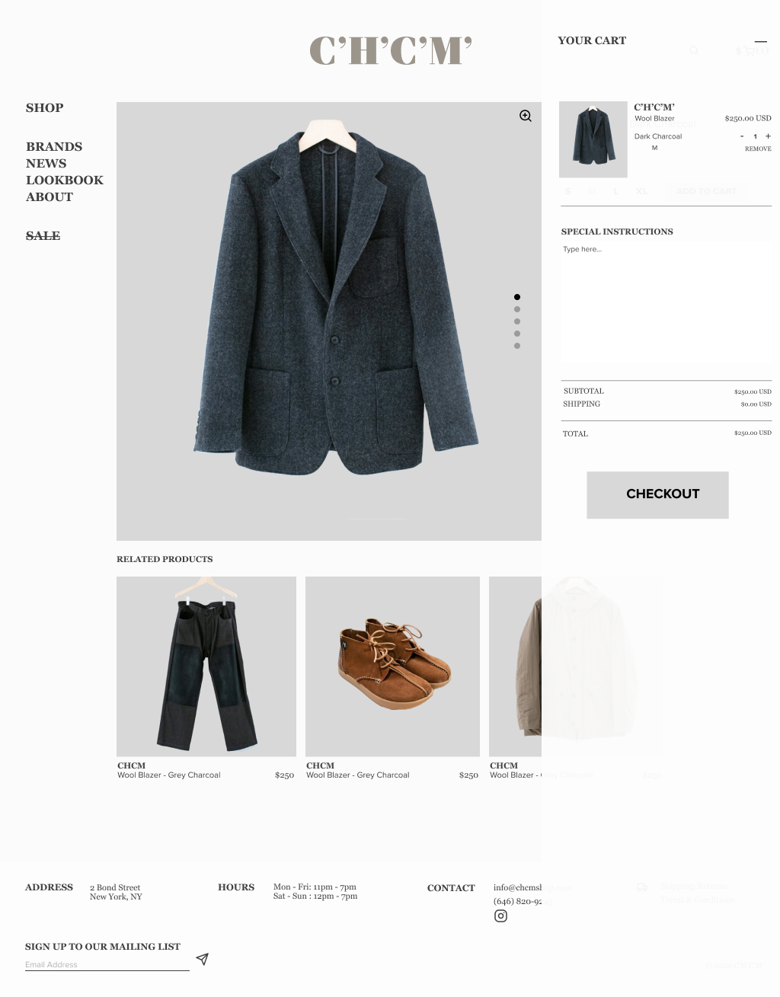Open the Instagram profile icon
The width and height of the screenshot is (780, 997).
coord(500,916)
